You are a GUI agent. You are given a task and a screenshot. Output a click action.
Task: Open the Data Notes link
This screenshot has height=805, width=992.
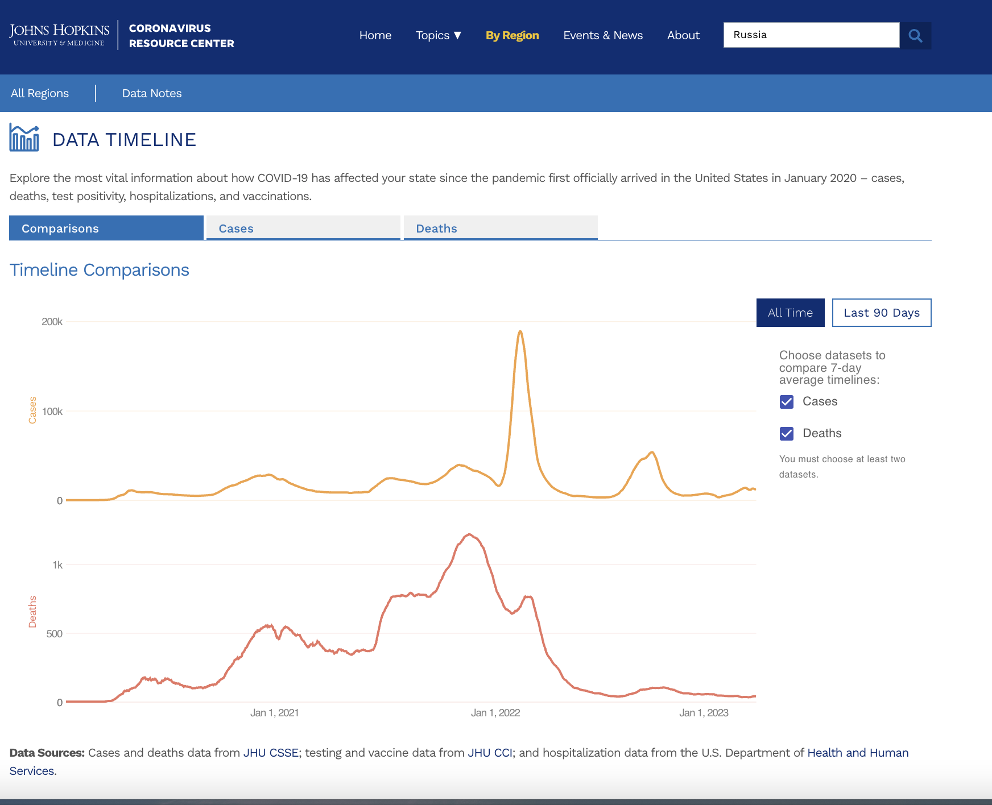(152, 93)
